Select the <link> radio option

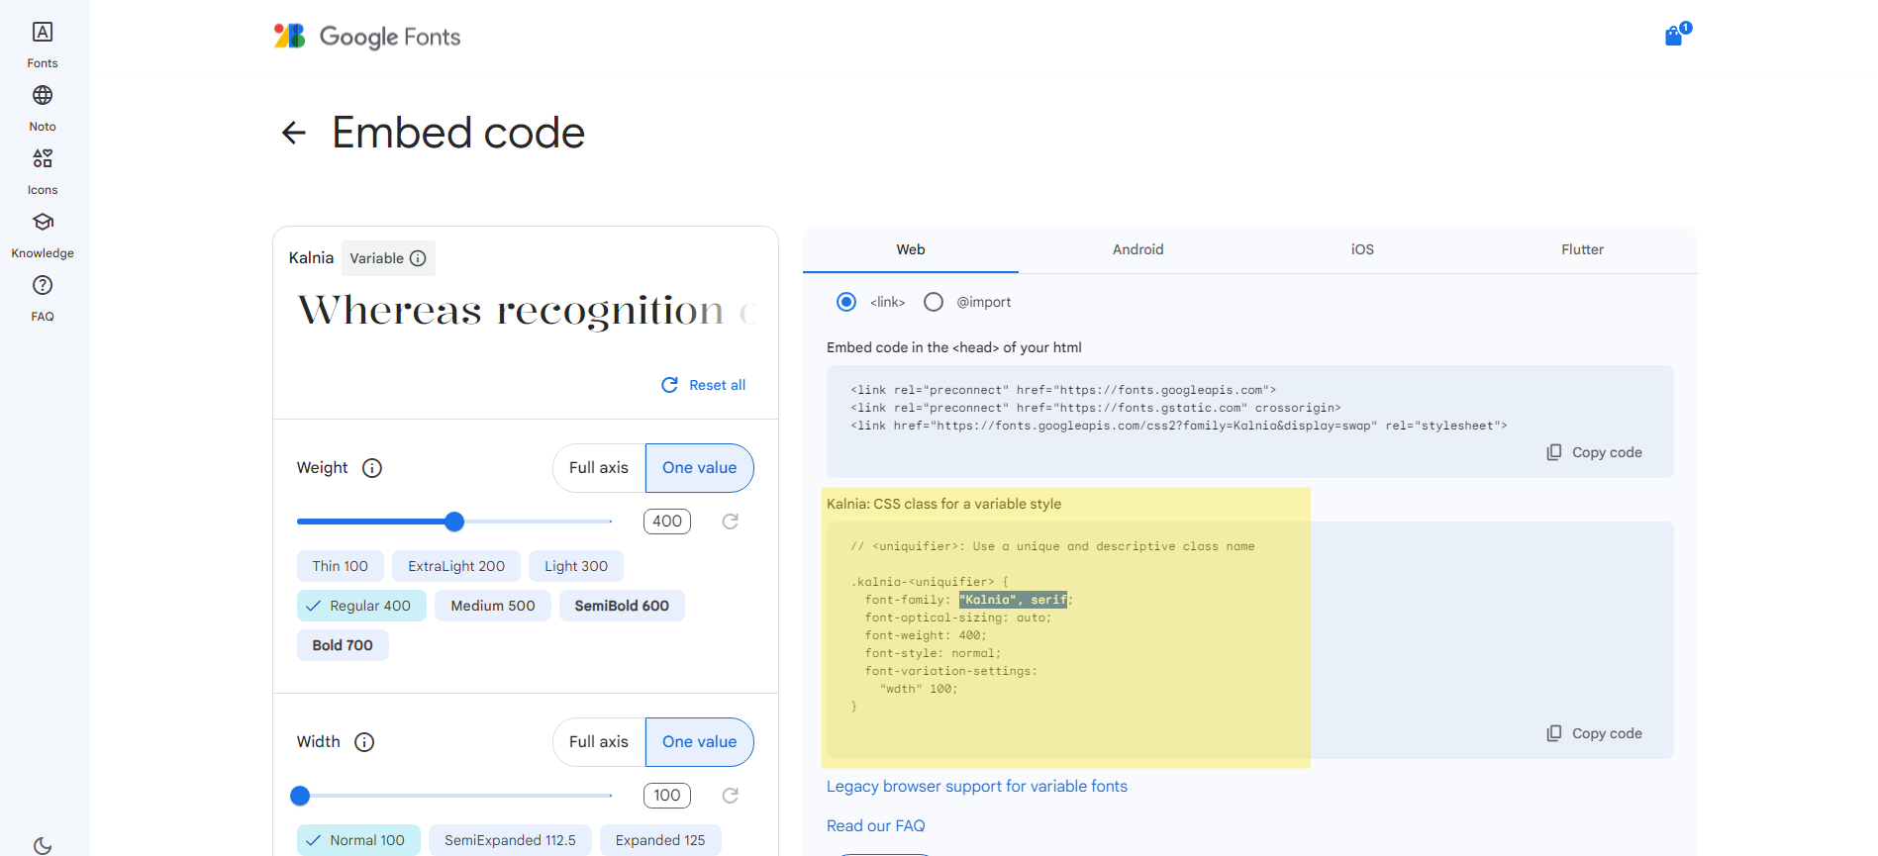pos(846,302)
